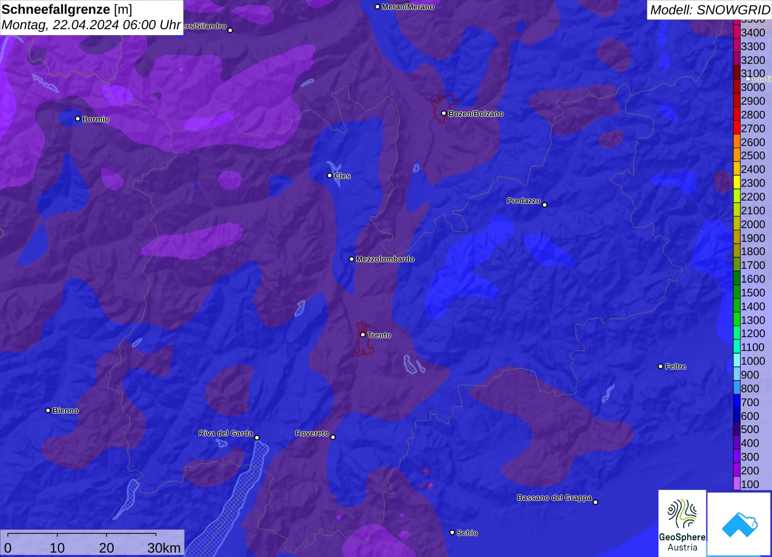Click legend value 3000

pyautogui.click(x=753, y=87)
